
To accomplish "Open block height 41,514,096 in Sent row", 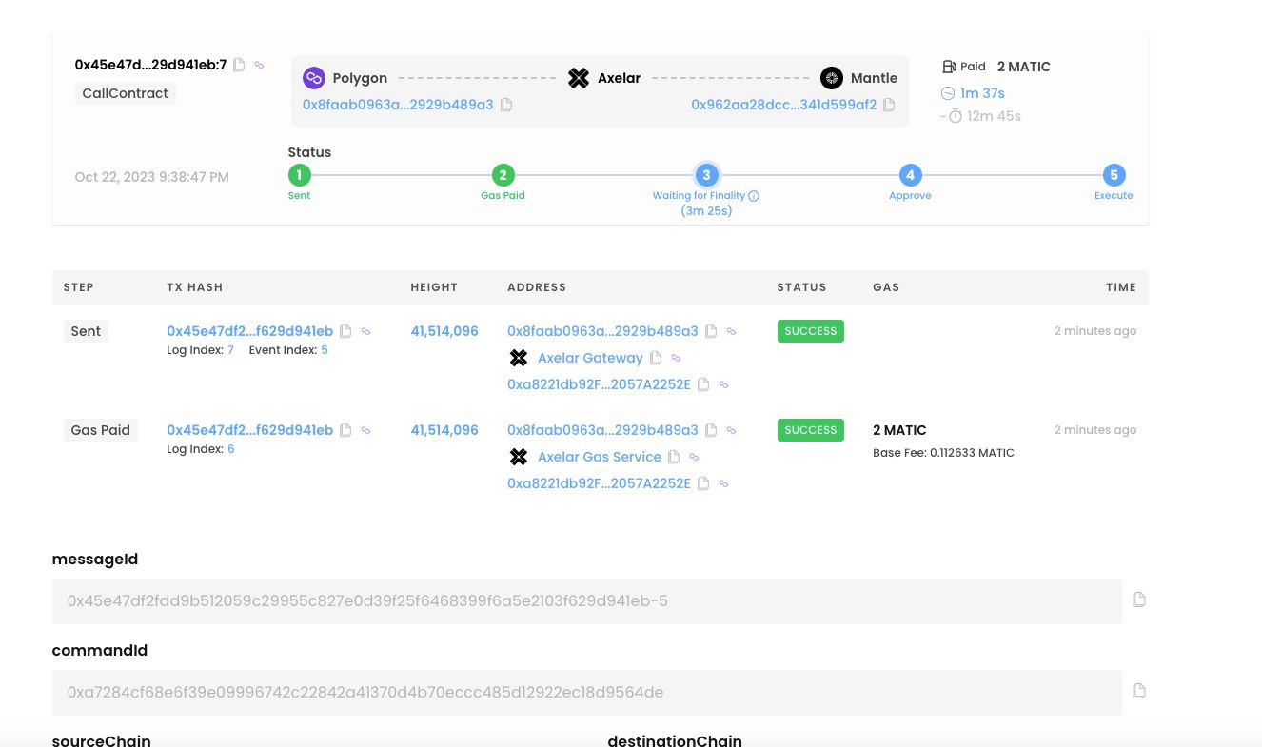I will coord(444,331).
